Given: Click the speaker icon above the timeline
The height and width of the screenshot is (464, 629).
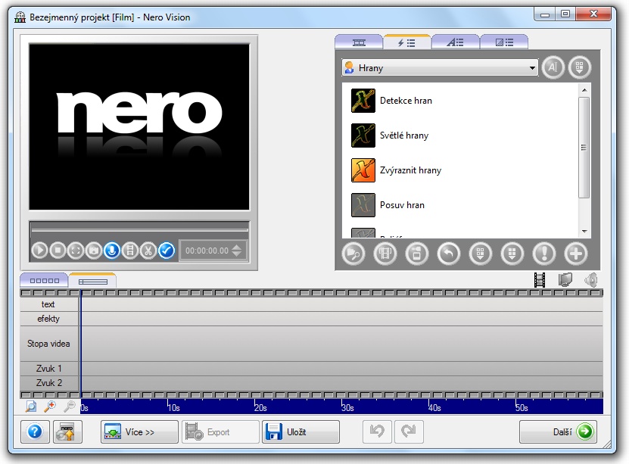Looking at the screenshot, I should 591,280.
